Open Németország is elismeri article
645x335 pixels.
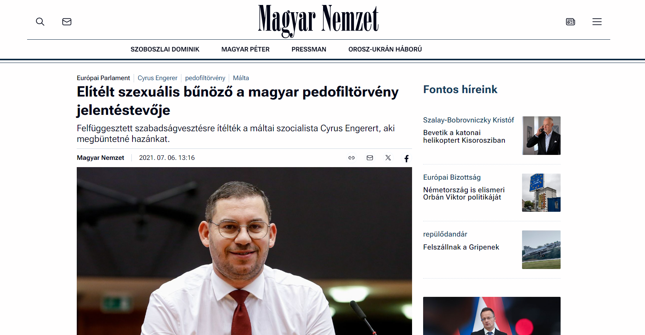click(464, 193)
